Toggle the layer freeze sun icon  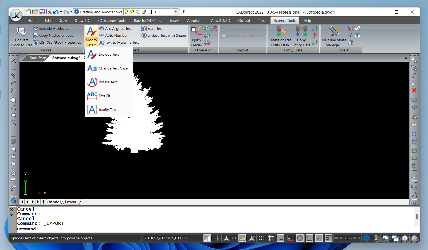[x=132, y=12]
